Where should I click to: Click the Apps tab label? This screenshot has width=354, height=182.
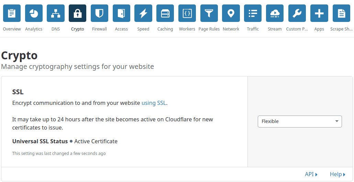point(319,29)
